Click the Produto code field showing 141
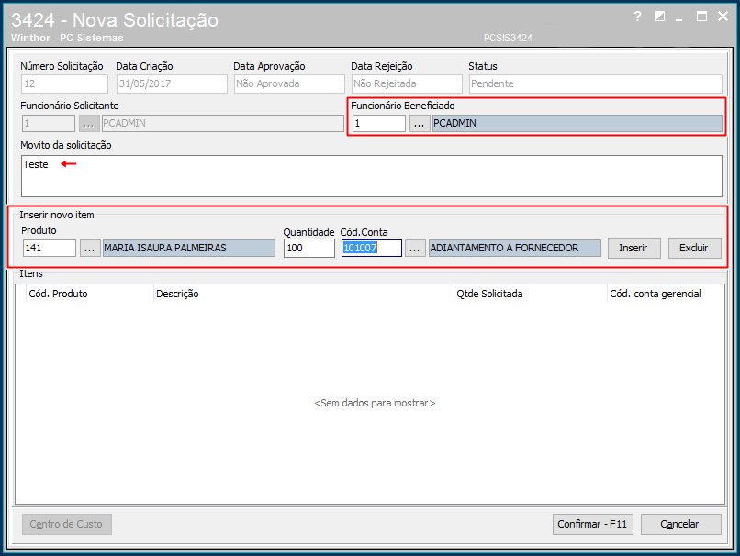Screen dimensions: 740x556 pos(49,248)
